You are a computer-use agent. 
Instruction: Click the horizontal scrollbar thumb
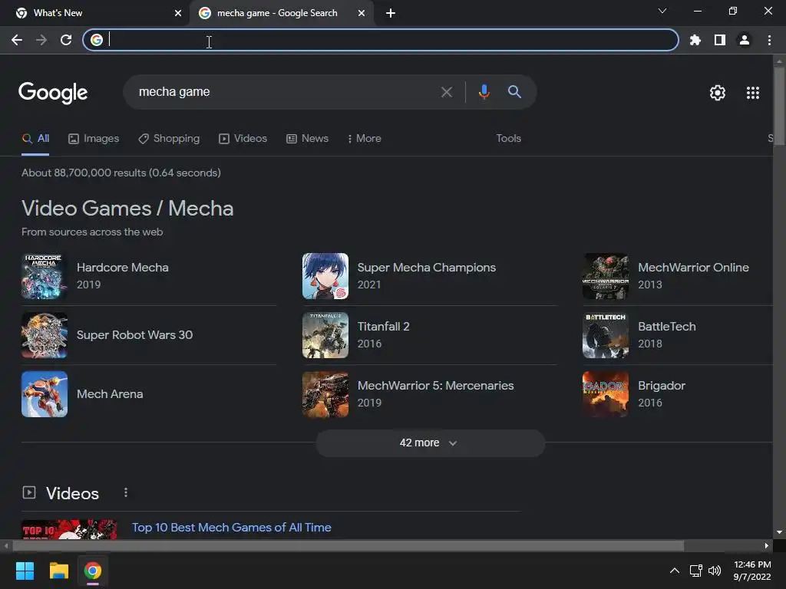[348, 545]
